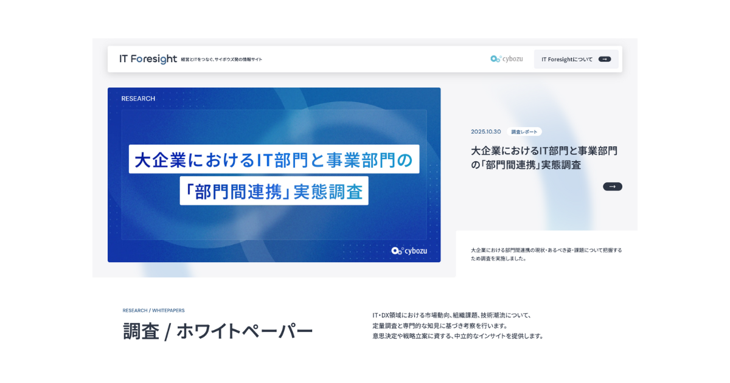
Task: Click the banner headline 大企業におけるIT部門と事業部門の
Action: click(x=274, y=161)
